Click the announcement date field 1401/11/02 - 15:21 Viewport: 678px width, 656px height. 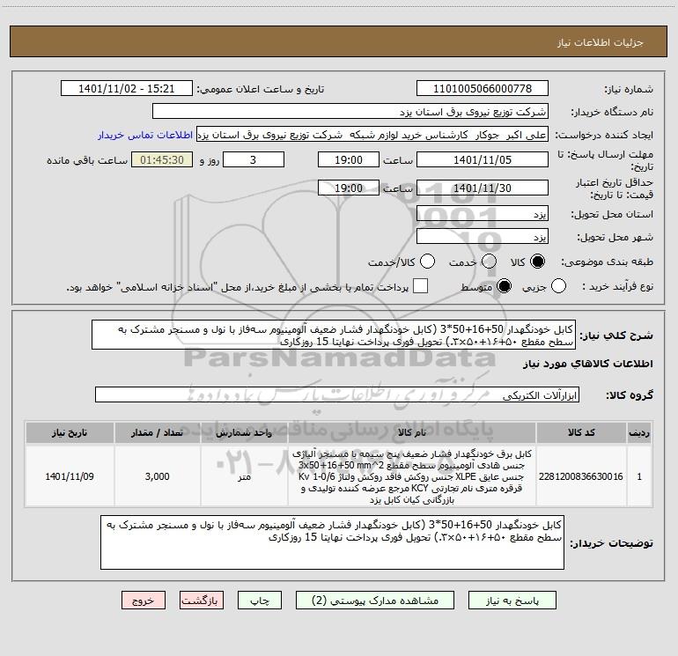point(127,89)
